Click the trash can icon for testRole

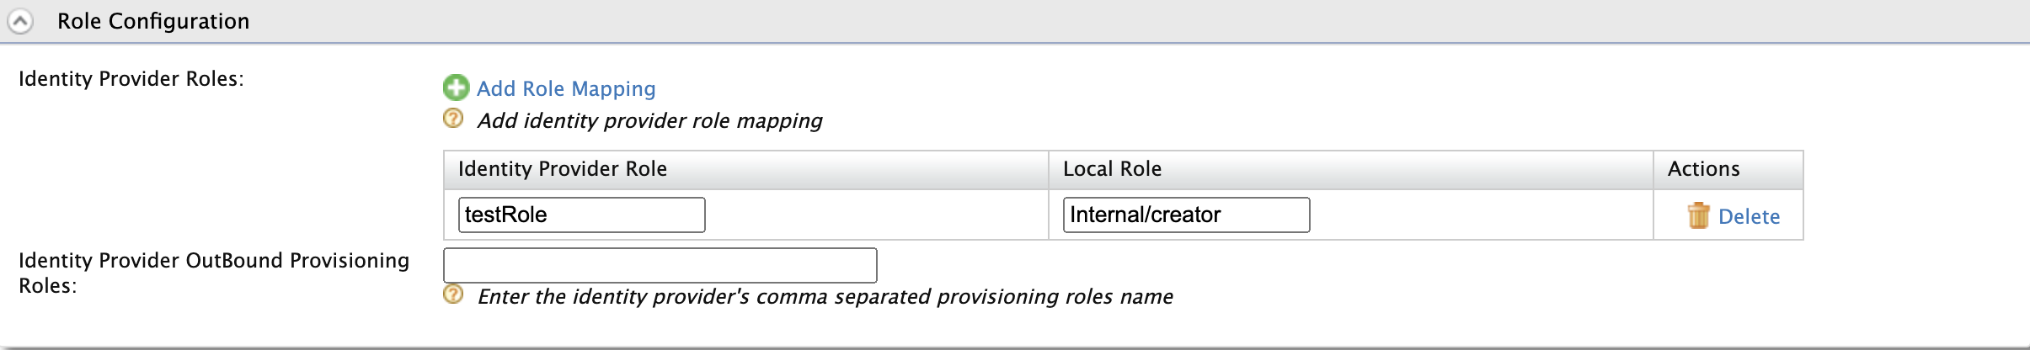[x=1698, y=215]
